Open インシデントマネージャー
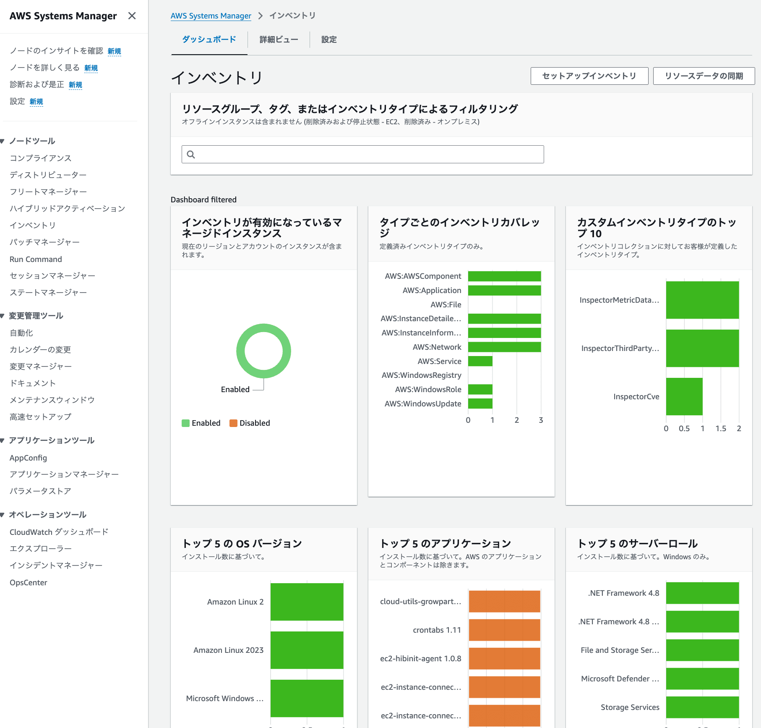This screenshot has height=728, width=761. (56, 565)
